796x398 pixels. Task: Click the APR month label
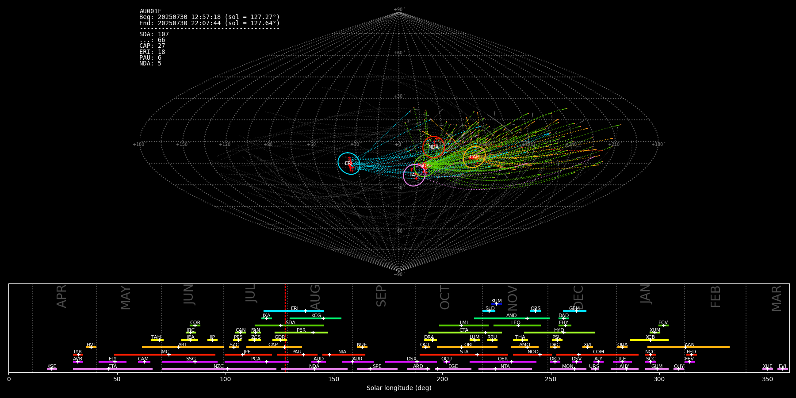[61, 296]
